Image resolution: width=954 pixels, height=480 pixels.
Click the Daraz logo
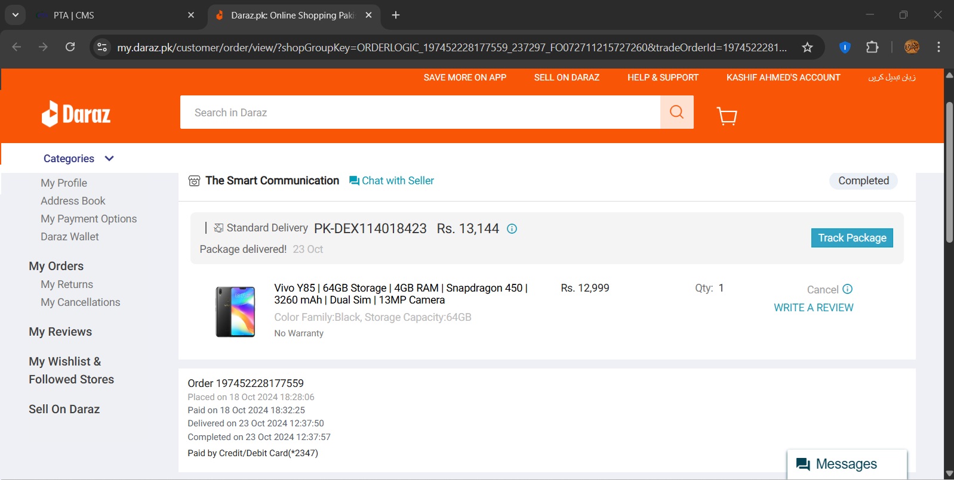tap(76, 113)
